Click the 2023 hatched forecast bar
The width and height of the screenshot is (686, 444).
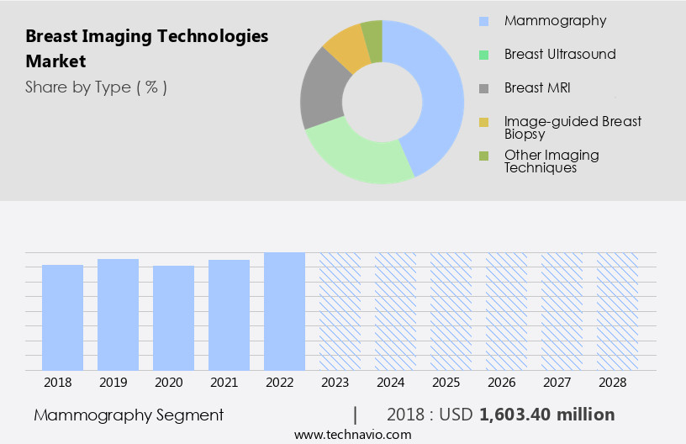pyautogui.click(x=340, y=311)
